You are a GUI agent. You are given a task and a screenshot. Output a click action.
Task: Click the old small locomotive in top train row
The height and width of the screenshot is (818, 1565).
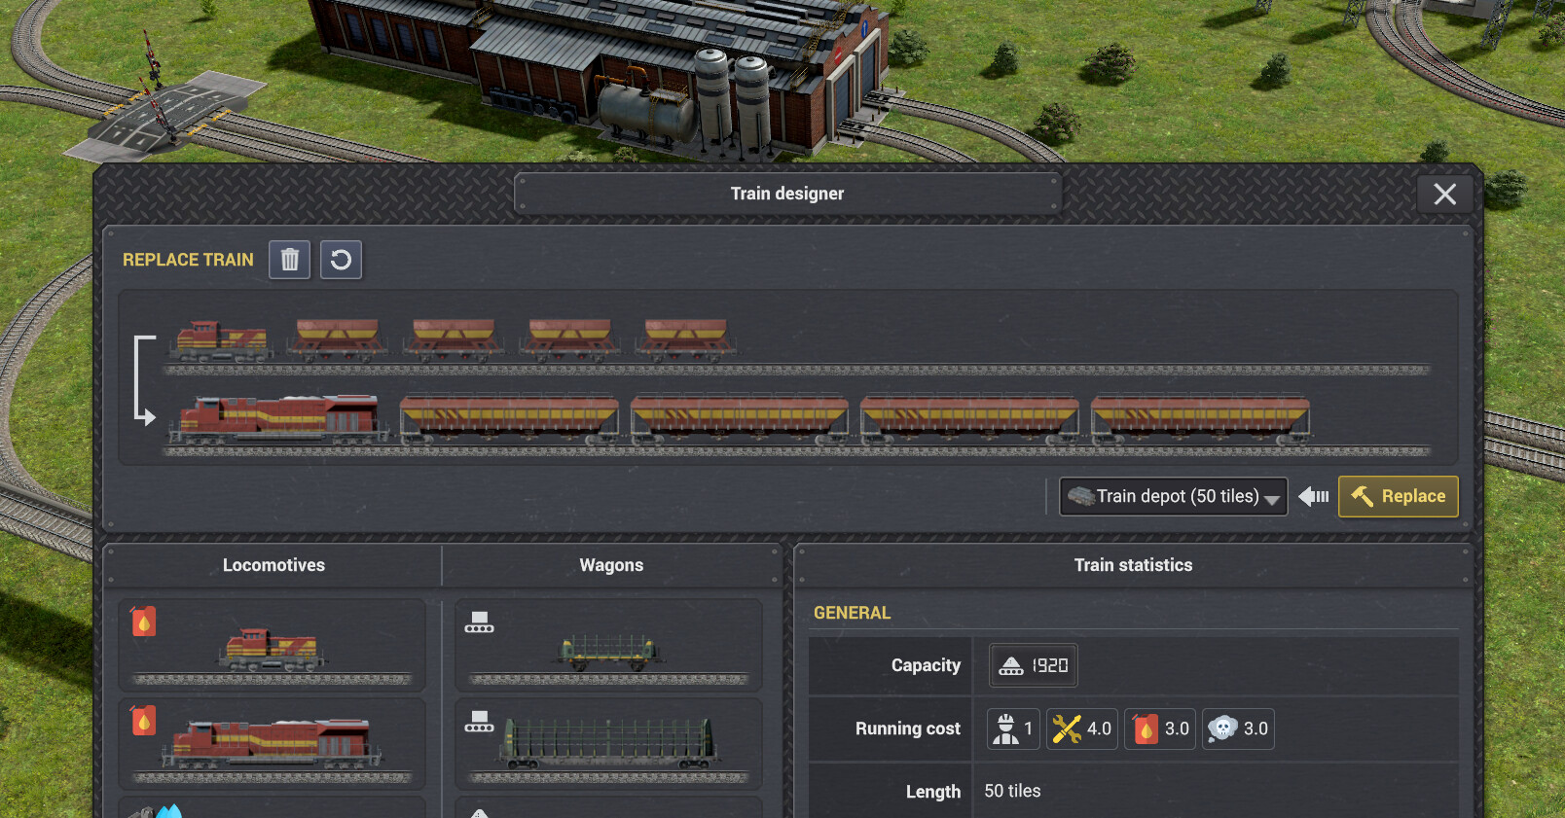point(222,341)
